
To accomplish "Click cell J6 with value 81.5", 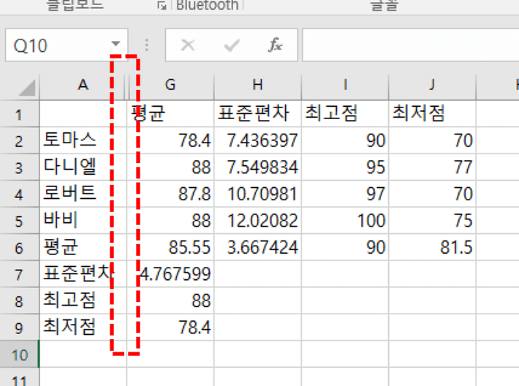I will pos(432,248).
